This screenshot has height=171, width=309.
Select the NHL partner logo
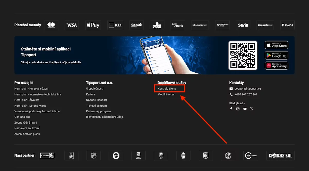click(93, 155)
